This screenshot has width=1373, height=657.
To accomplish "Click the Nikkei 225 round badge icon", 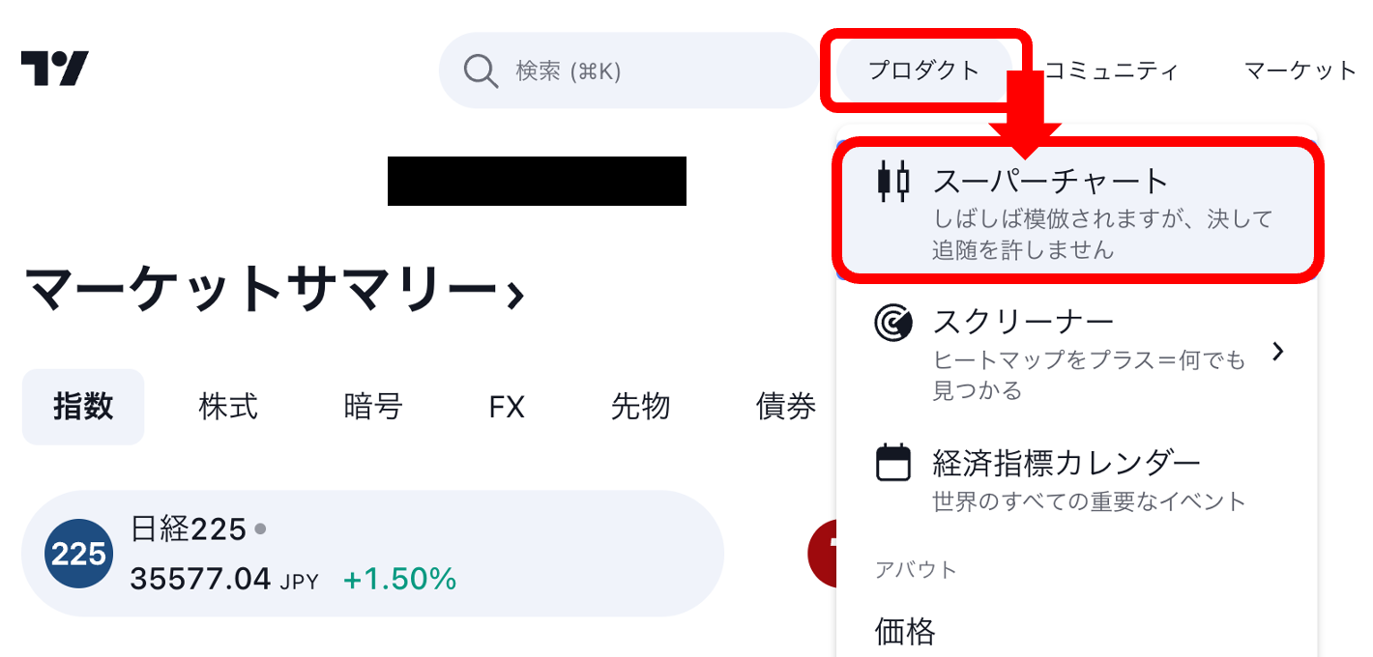I will pyautogui.click(x=78, y=554).
